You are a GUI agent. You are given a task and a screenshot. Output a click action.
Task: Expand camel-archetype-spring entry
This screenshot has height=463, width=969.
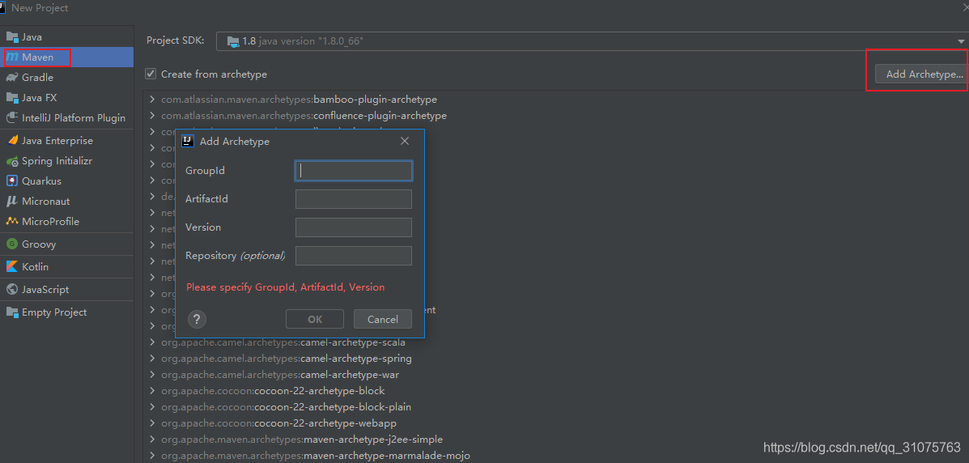point(152,359)
